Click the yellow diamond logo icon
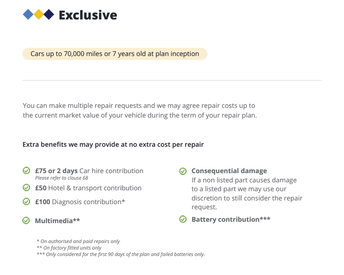The height and width of the screenshot is (275, 344). tap(38, 15)
